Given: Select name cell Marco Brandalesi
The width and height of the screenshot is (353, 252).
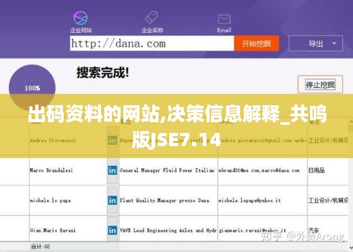Looking at the screenshot, I should coord(51,170).
